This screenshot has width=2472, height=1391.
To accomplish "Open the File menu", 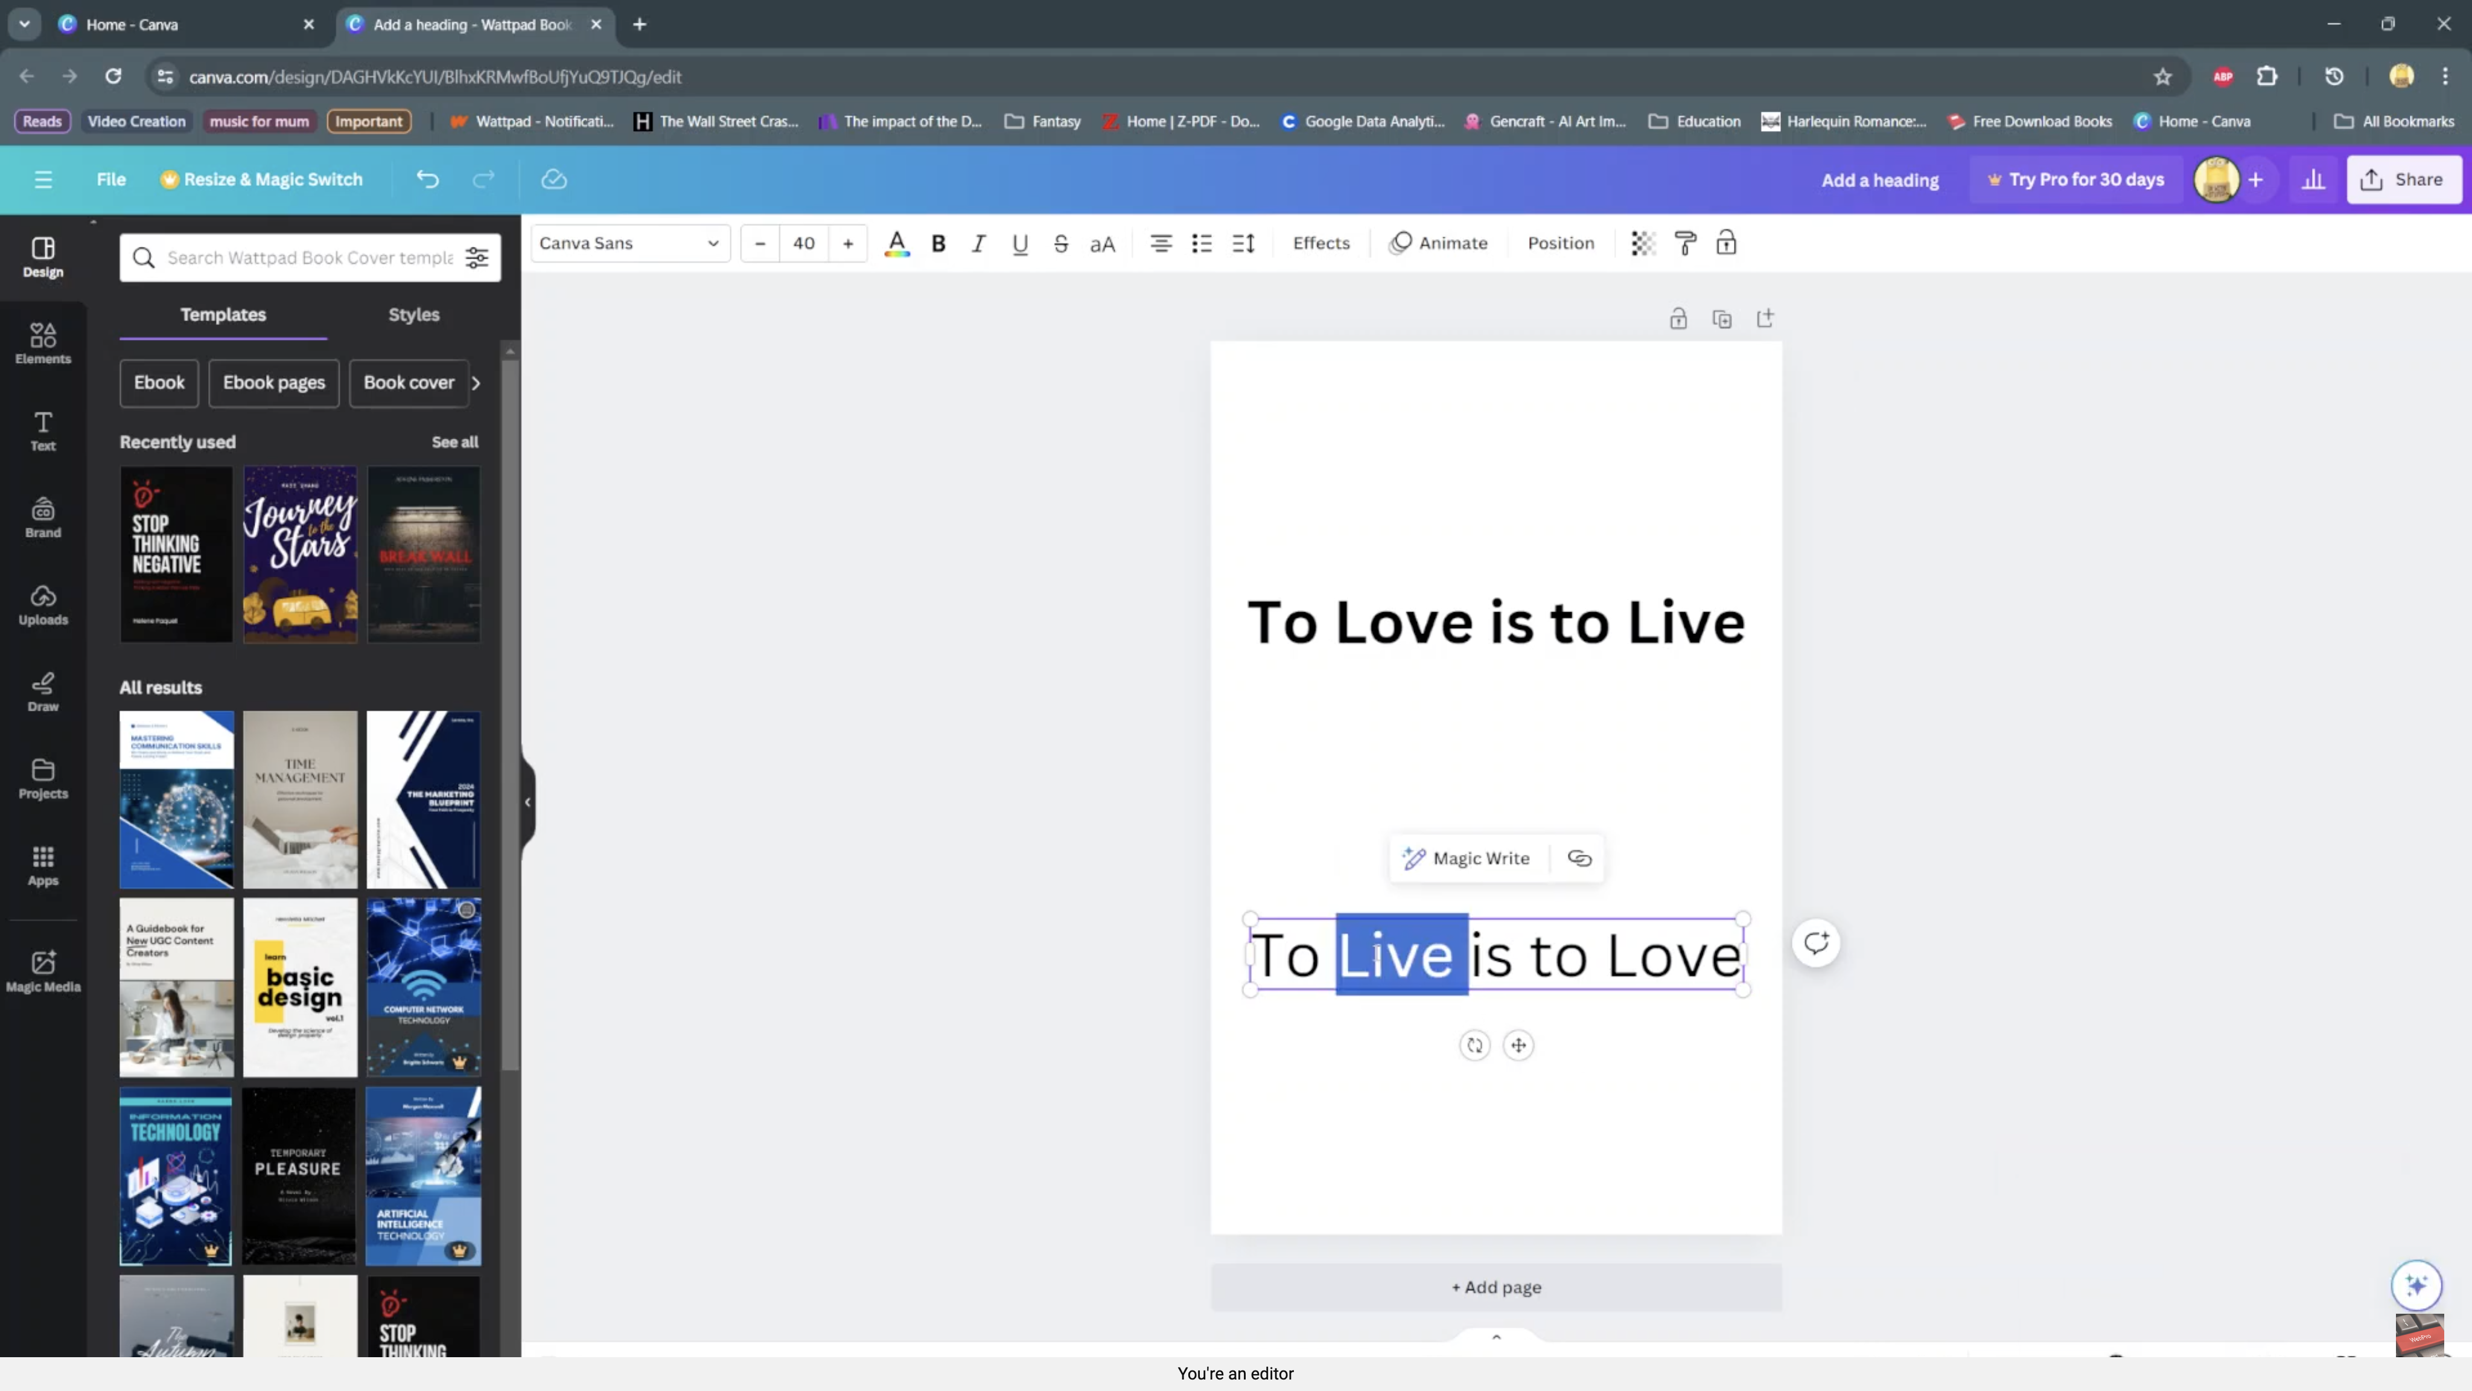I will (111, 179).
